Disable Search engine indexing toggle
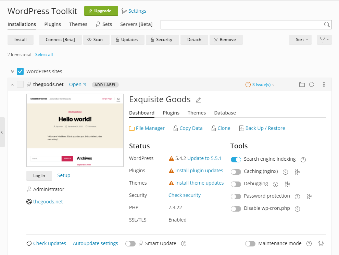This screenshot has width=339, height=255. [236, 159]
